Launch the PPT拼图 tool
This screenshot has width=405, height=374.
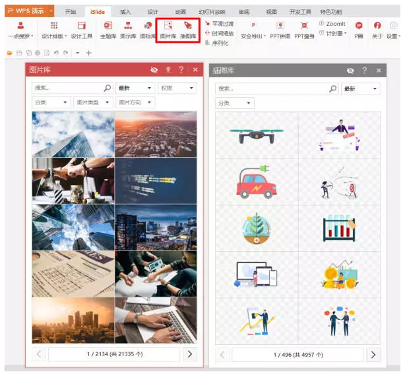280,30
